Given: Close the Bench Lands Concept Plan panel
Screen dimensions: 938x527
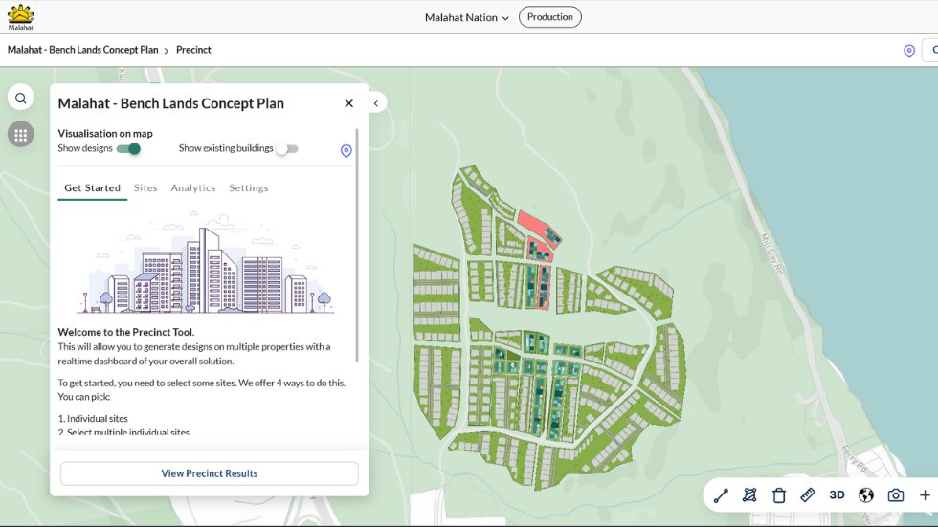Looking at the screenshot, I should 348,103.
